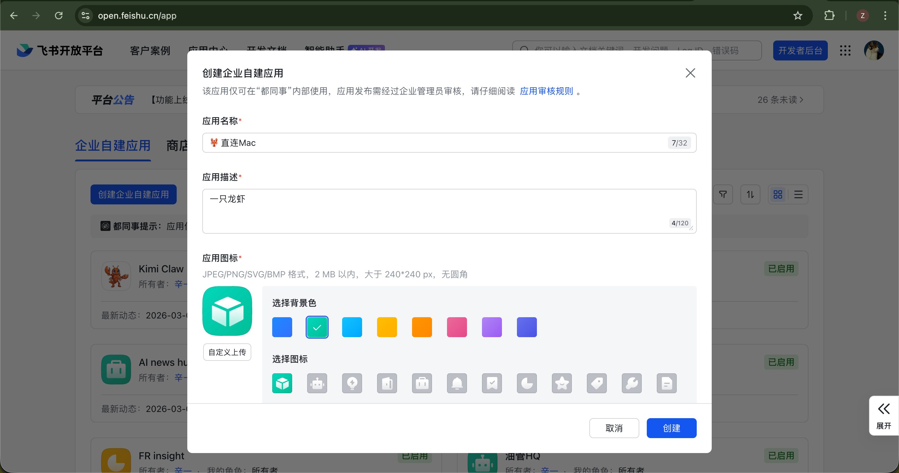Select the cube app icon
This screenshot has height=473, width=899.
click(282, 383)
